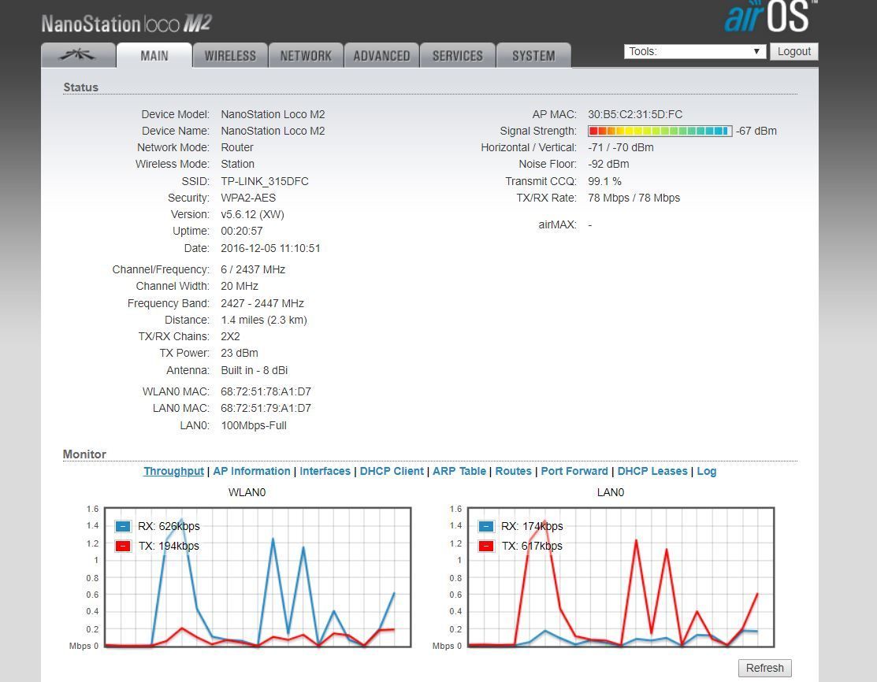Open the Log monitor link
This screenshot has width=877, height=682.
707,471
